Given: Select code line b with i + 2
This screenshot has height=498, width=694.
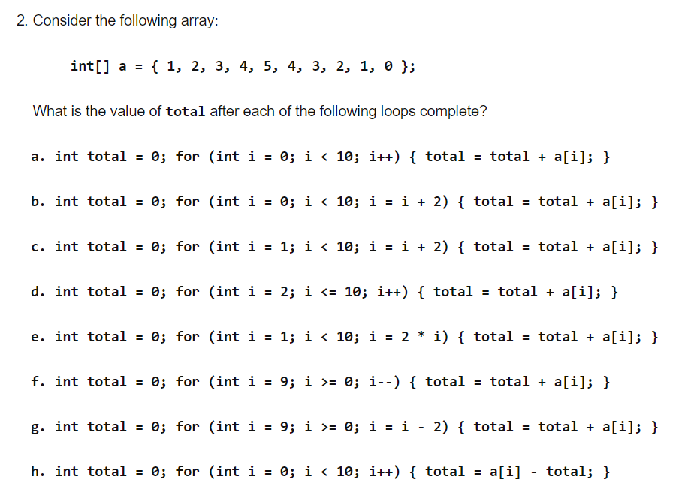Looking at the screenshot, I should point(345,202).
